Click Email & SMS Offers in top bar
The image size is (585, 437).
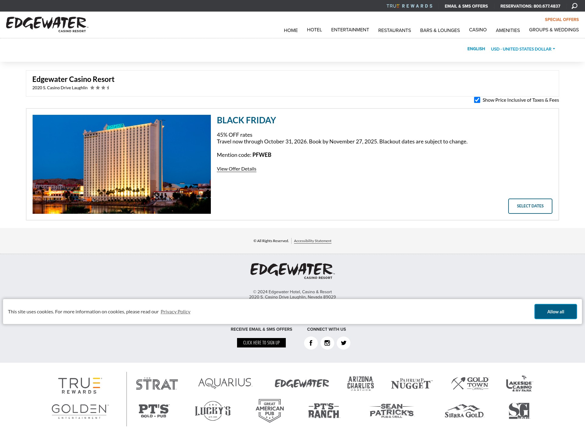(x=466, y=6)
